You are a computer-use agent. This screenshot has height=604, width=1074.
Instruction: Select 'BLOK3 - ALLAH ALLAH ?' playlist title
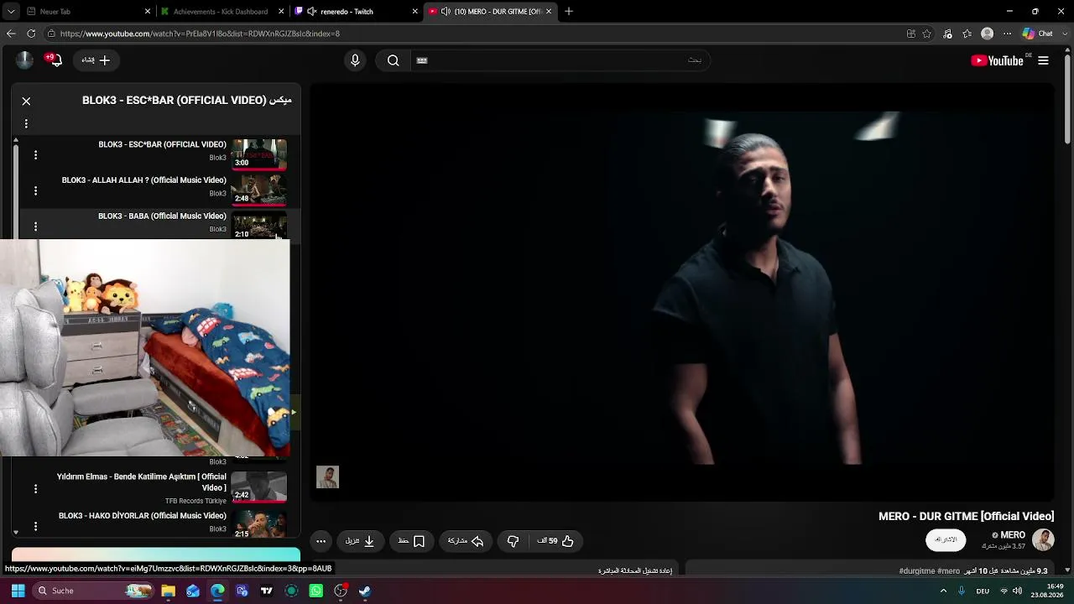click(x=143, y=180)
